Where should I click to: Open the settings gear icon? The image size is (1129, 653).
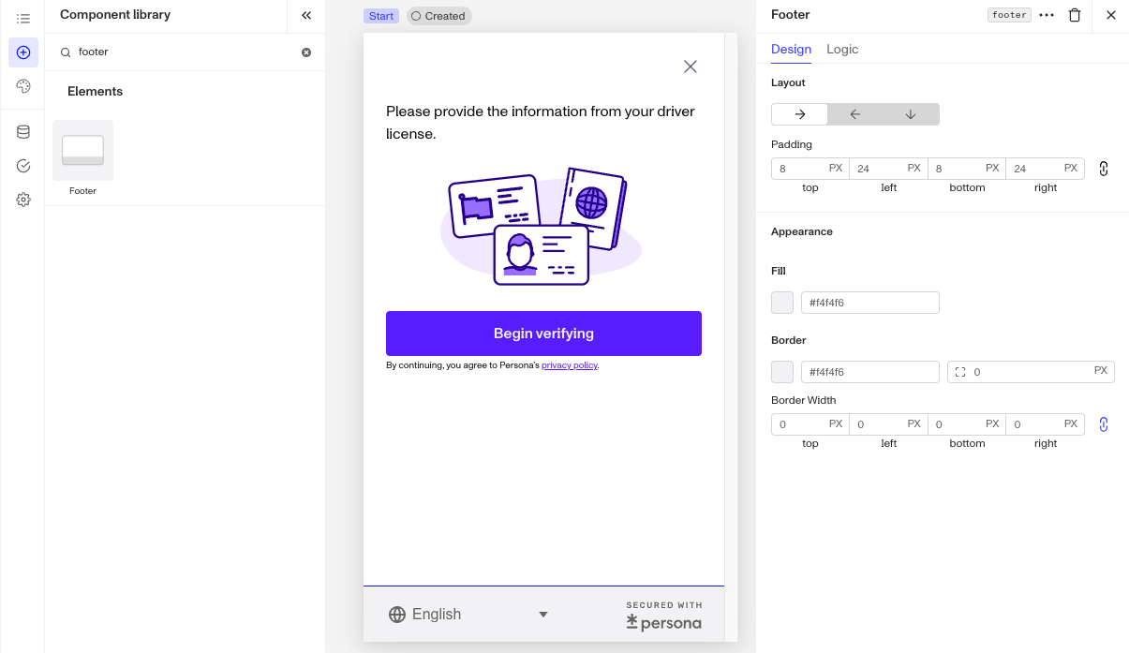tap(23, 200)
